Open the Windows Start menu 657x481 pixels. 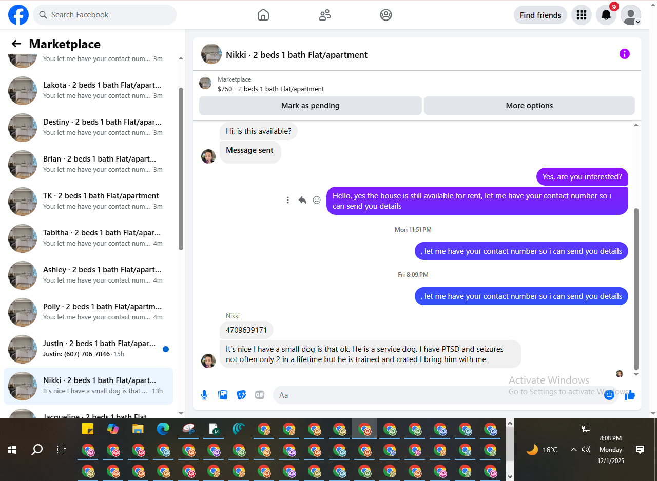(x=12, y=450)
